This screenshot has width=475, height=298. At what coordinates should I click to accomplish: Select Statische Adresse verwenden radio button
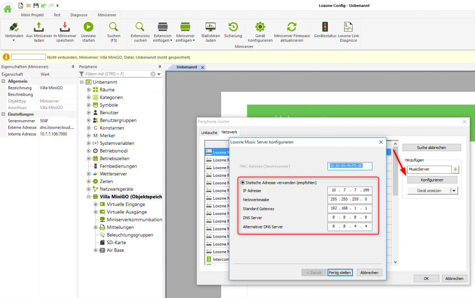pyautogui.click(x=242, y=182)
